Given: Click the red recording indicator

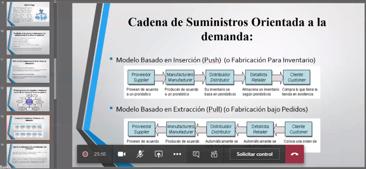Looking at the screenshot, I should tap(85, 154).
